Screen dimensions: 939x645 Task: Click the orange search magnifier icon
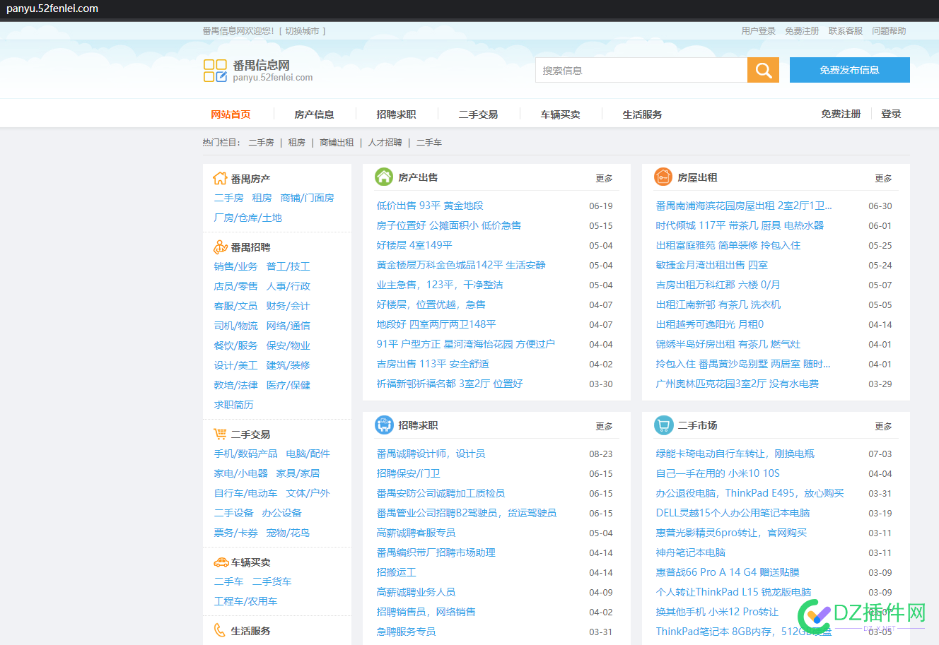(x=763, y=70)
